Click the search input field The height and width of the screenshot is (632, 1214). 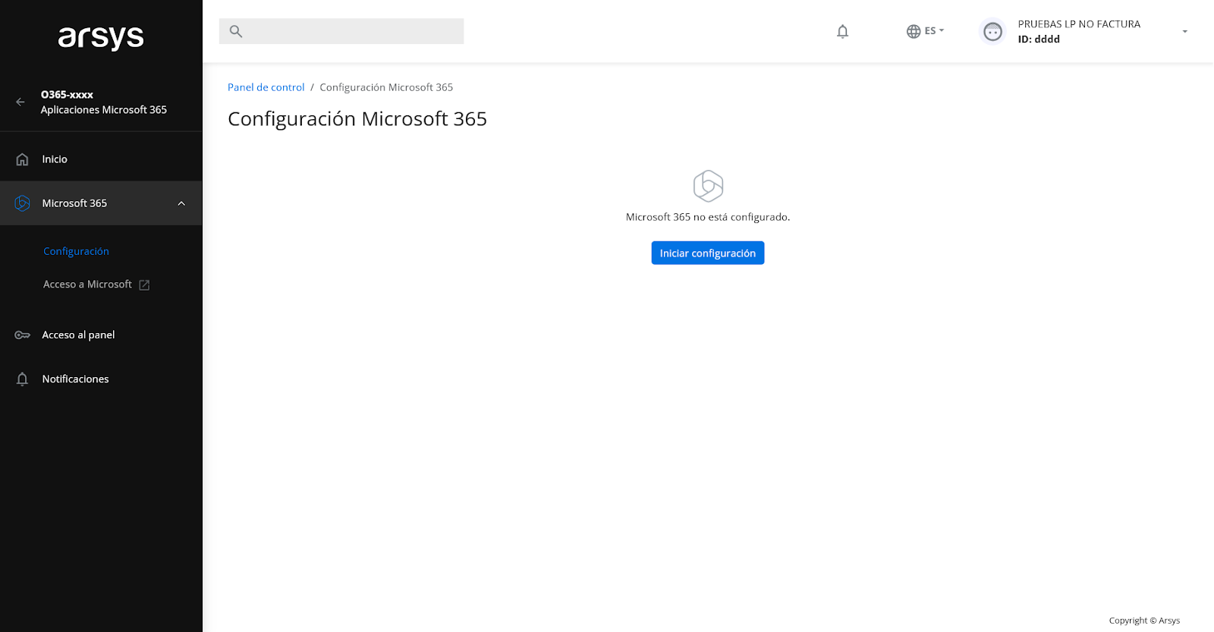341,31
